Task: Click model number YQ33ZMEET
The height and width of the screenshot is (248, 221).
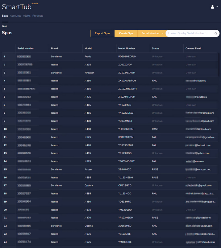Action: 125,121
